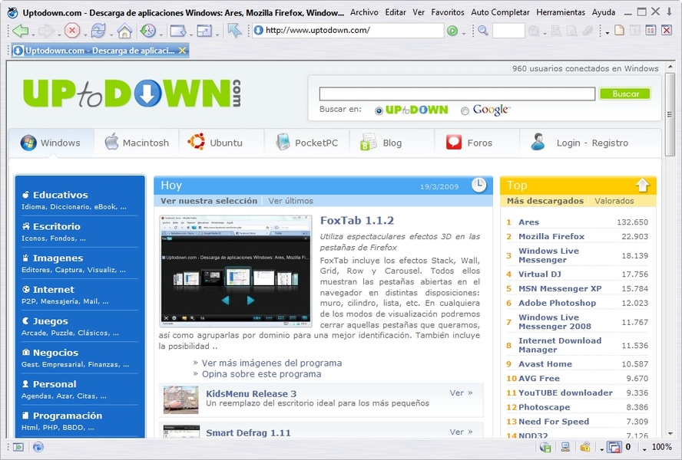Open Ares in the Top list
Image resolution: width=682 pixels, height=460 pixels.
click(x=528, y=222)
